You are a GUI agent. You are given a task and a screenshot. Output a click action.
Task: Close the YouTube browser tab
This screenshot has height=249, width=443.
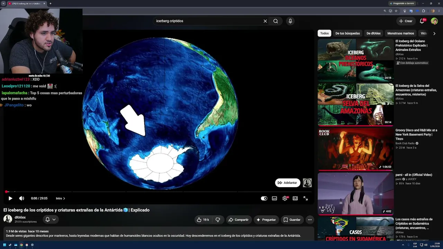tap(44, 3)
